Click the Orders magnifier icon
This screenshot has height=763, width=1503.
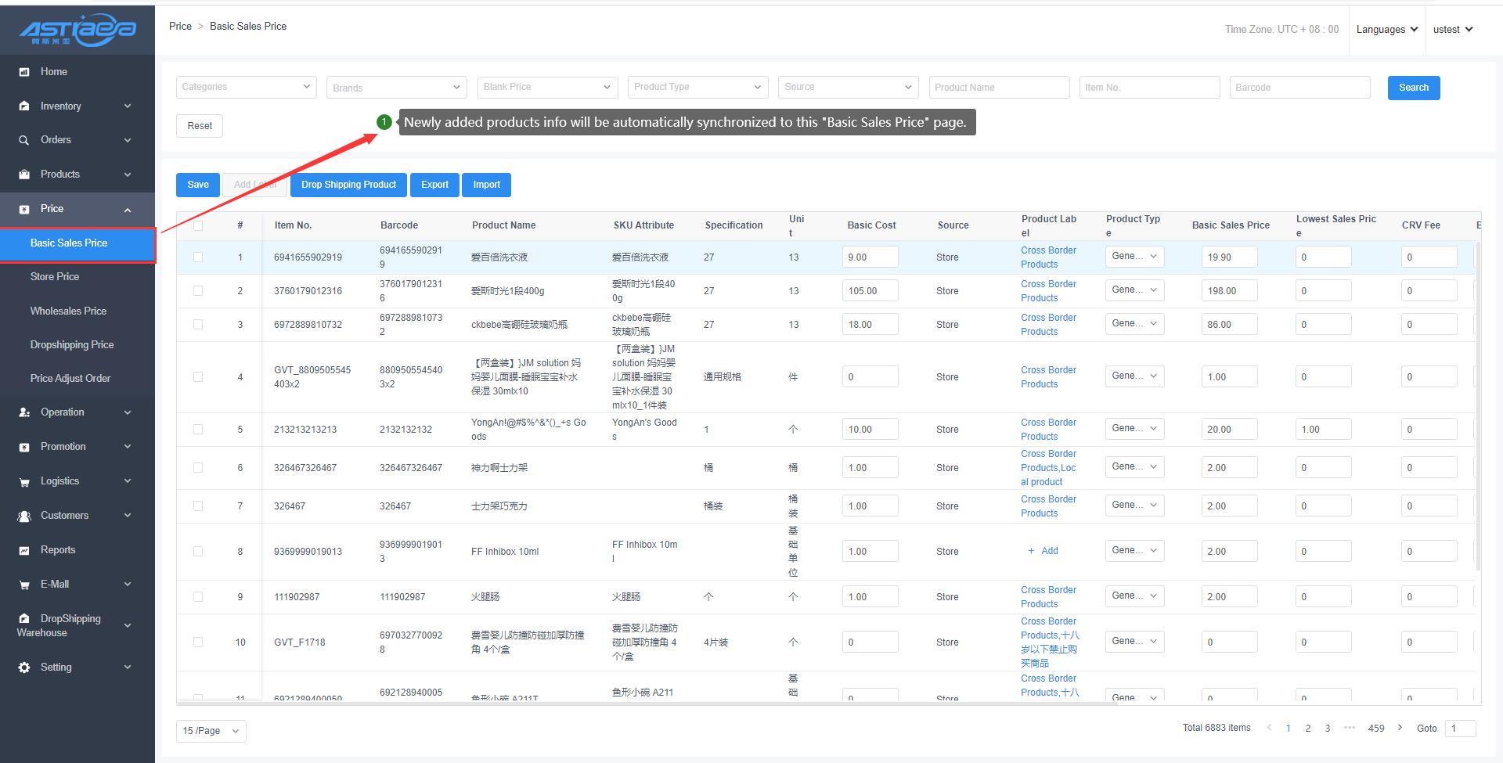24,140
